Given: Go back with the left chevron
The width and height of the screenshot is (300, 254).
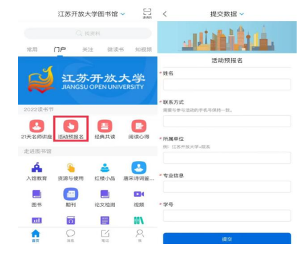Looking at the screenshot, I should (x=165, y=14).
